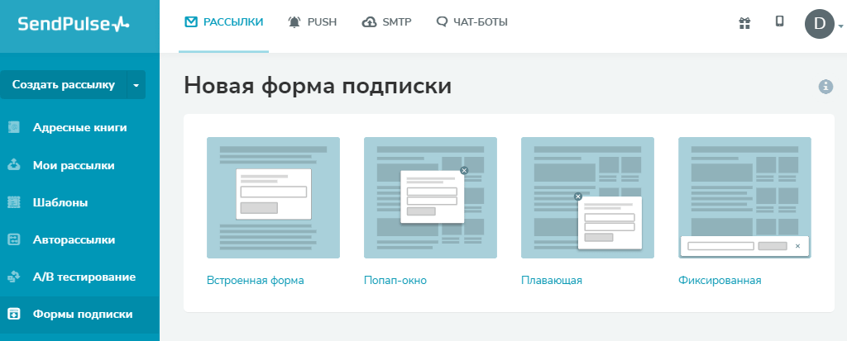Select the Попап-окно thumbnail
The height and width of the screenshot is (341, 847).
pyautogui.click(x=430, y=197)
